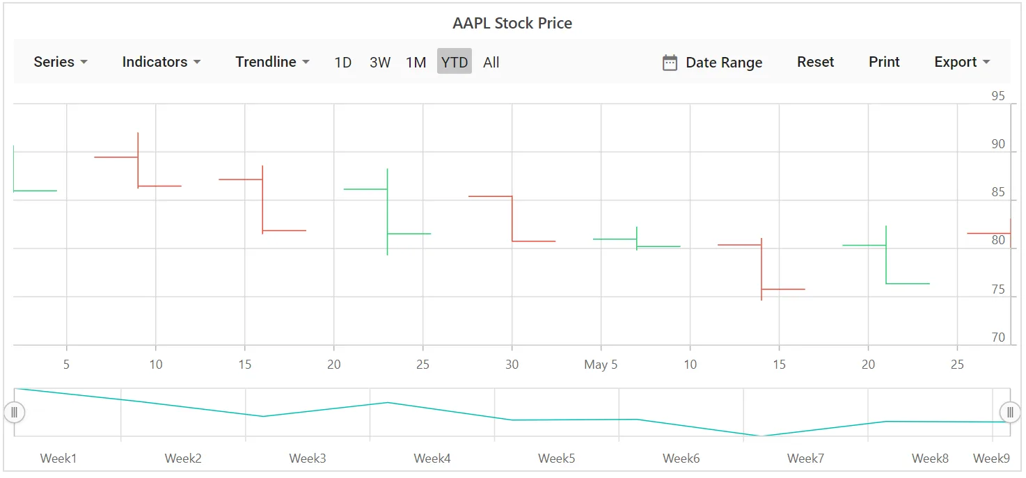Print the stock chart
This screenshot has height=478, width=1026.
click(885, 62)
